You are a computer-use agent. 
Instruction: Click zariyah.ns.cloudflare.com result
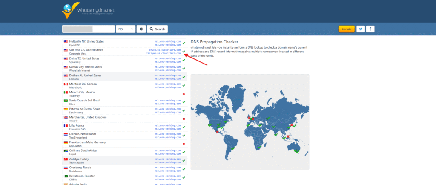[163, 53]
